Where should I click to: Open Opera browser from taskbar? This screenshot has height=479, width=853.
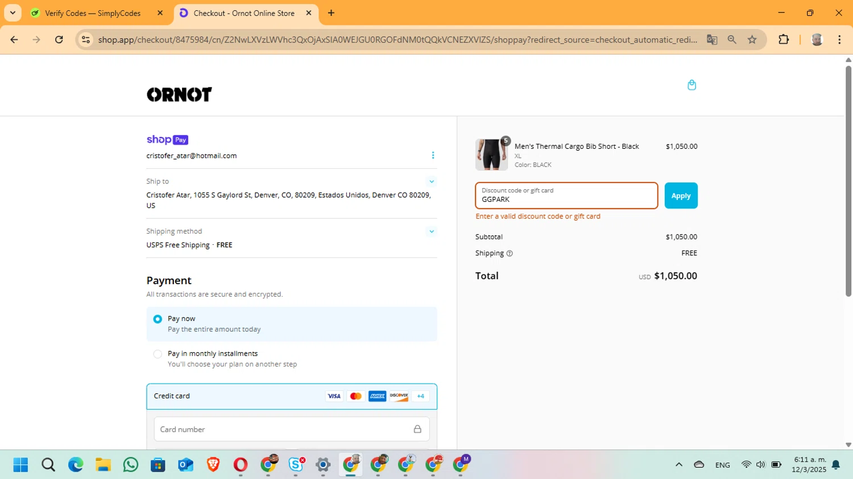click(241, 465)
